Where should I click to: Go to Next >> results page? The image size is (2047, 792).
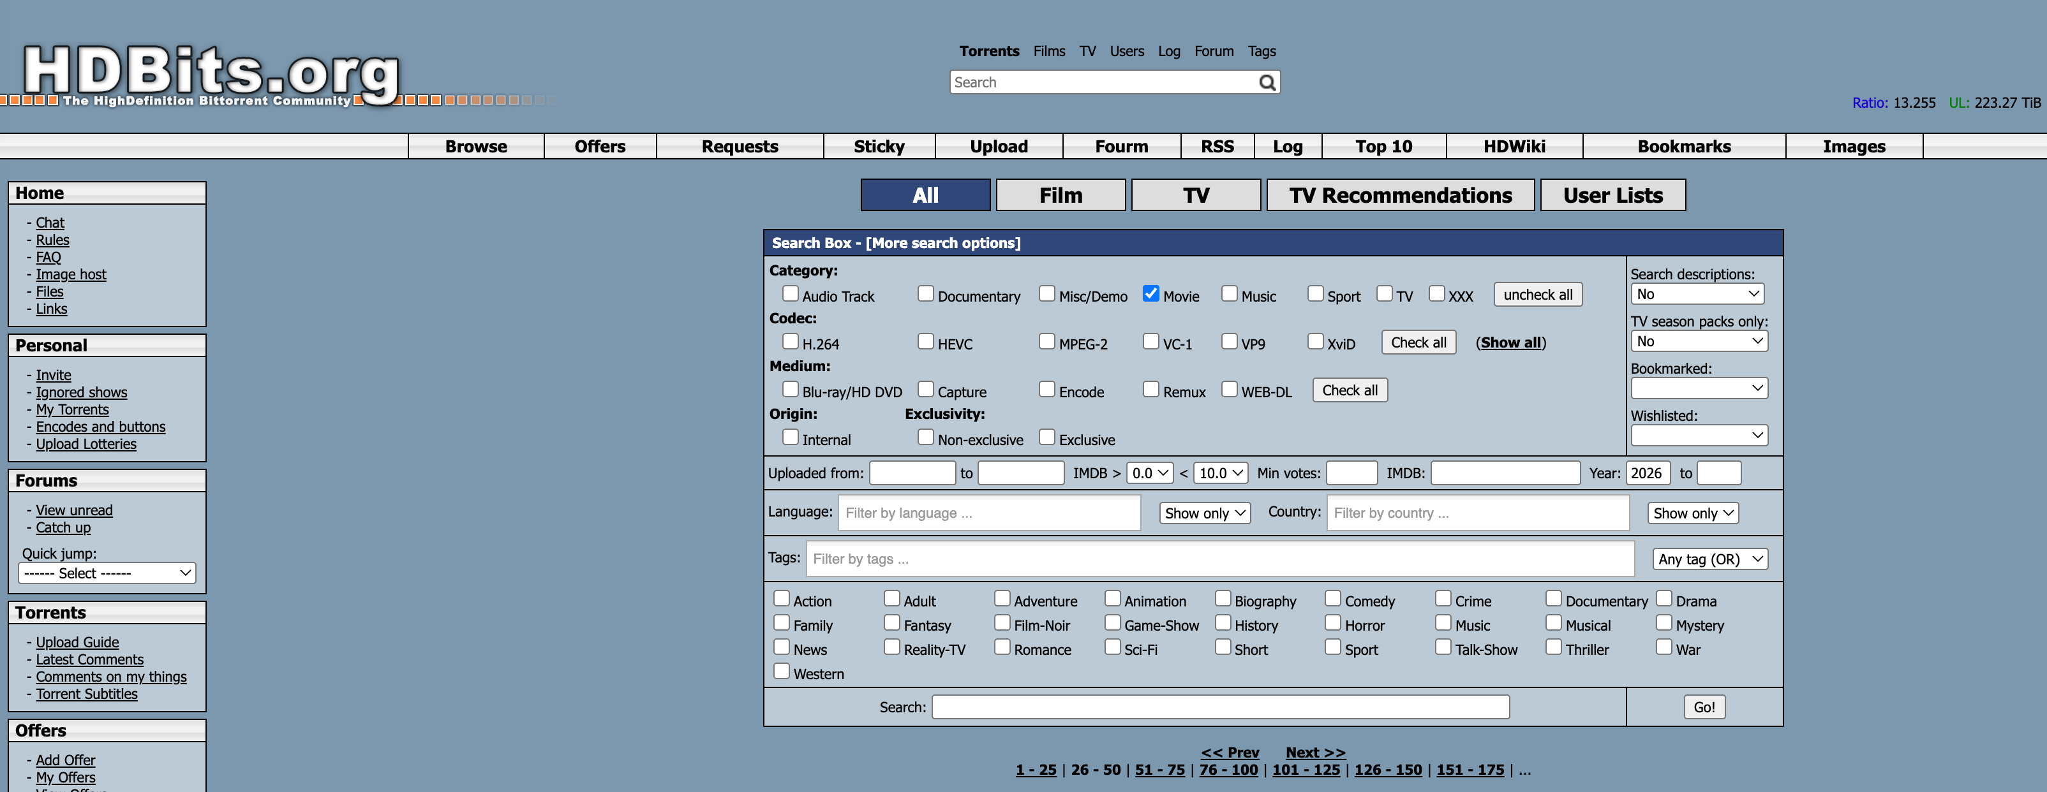coord(1315,752)
